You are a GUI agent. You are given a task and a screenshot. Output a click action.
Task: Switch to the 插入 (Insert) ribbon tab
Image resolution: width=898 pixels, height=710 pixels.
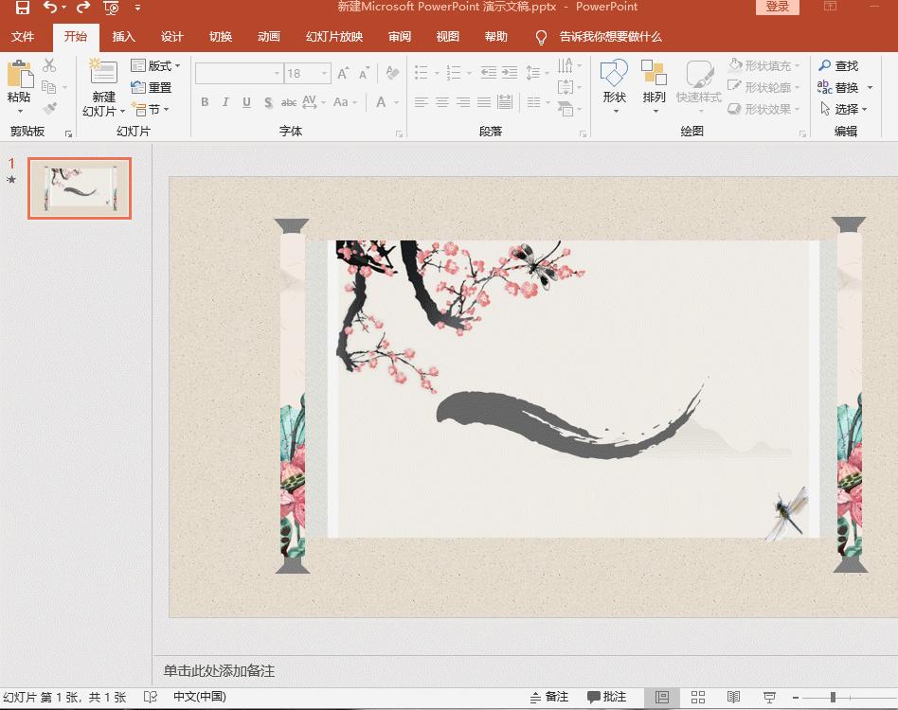(124, 38)
